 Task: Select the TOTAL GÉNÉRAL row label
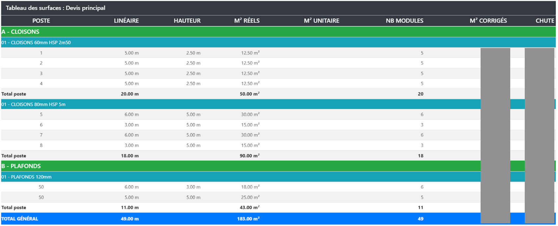20,219
